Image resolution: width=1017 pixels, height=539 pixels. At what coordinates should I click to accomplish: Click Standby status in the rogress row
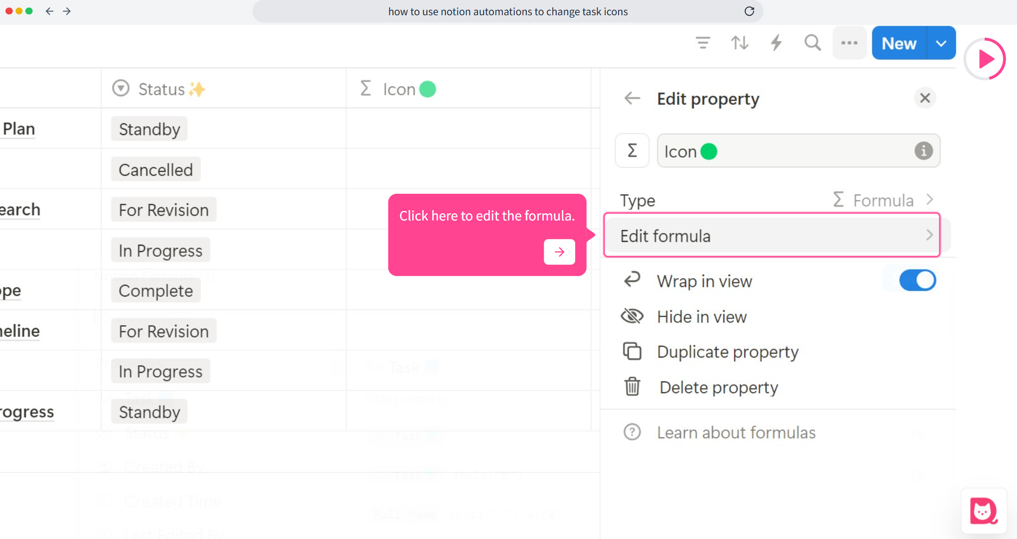pos(149,412)
